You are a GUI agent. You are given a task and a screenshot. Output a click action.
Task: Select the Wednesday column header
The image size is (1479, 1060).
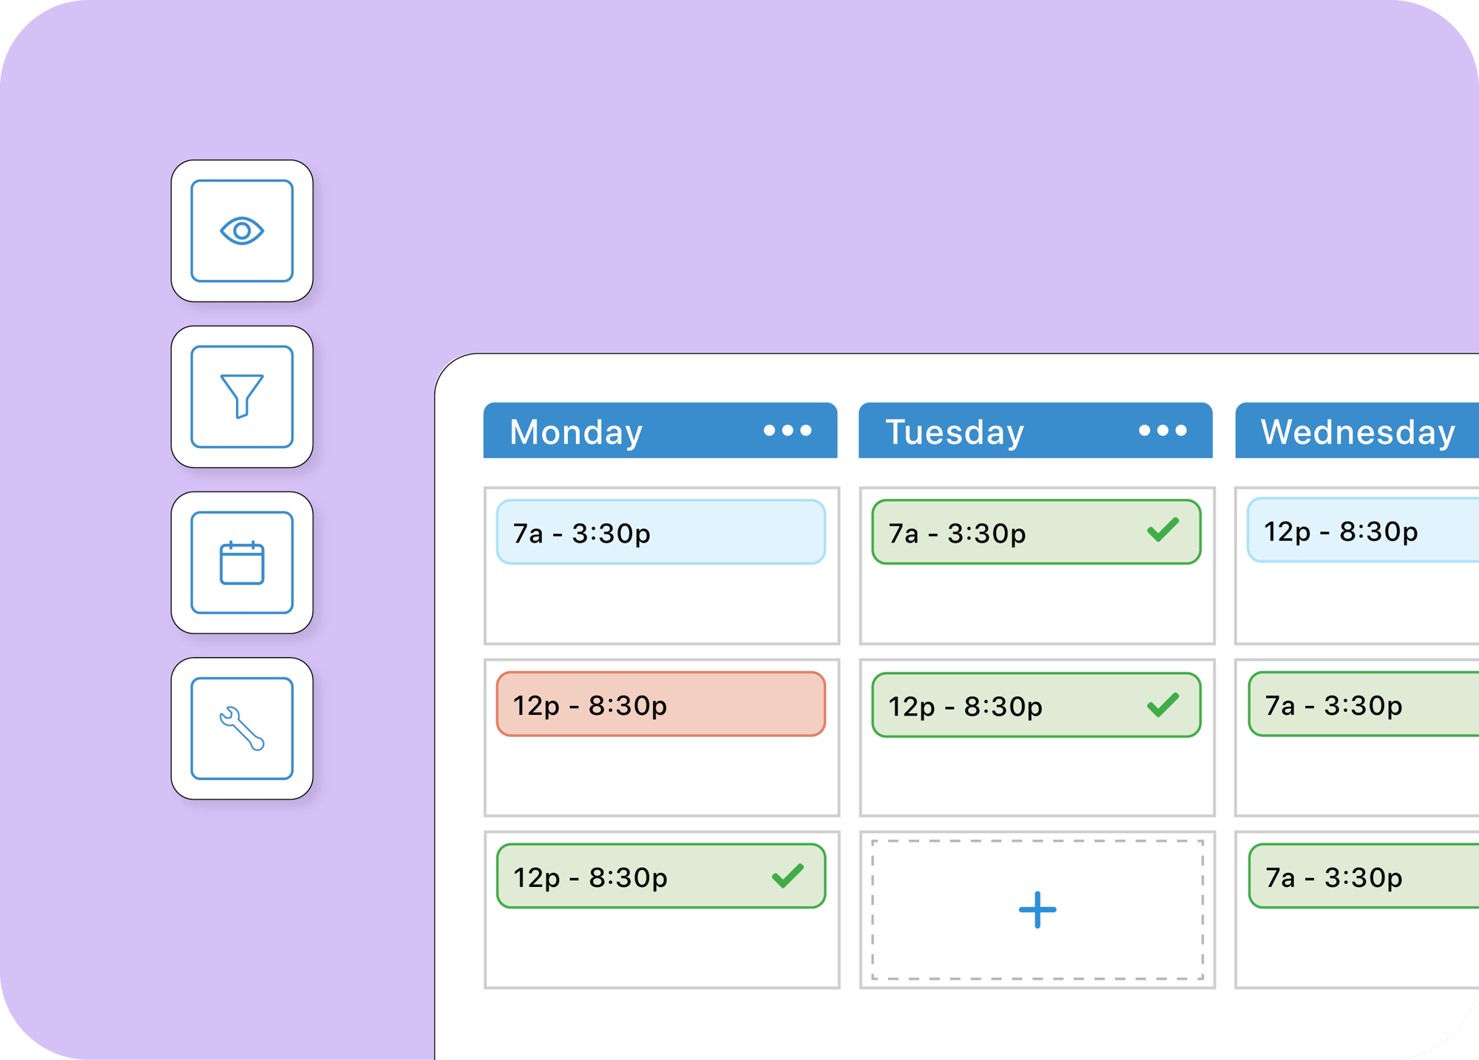click(x=1357, y=430)
